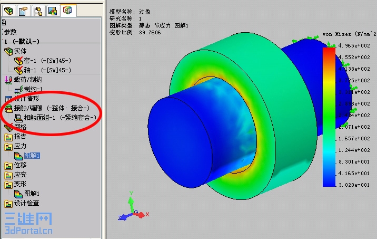Click the 研究名称: 1 study name text
This screenshot has height=239, width=377.
[125, 18]
